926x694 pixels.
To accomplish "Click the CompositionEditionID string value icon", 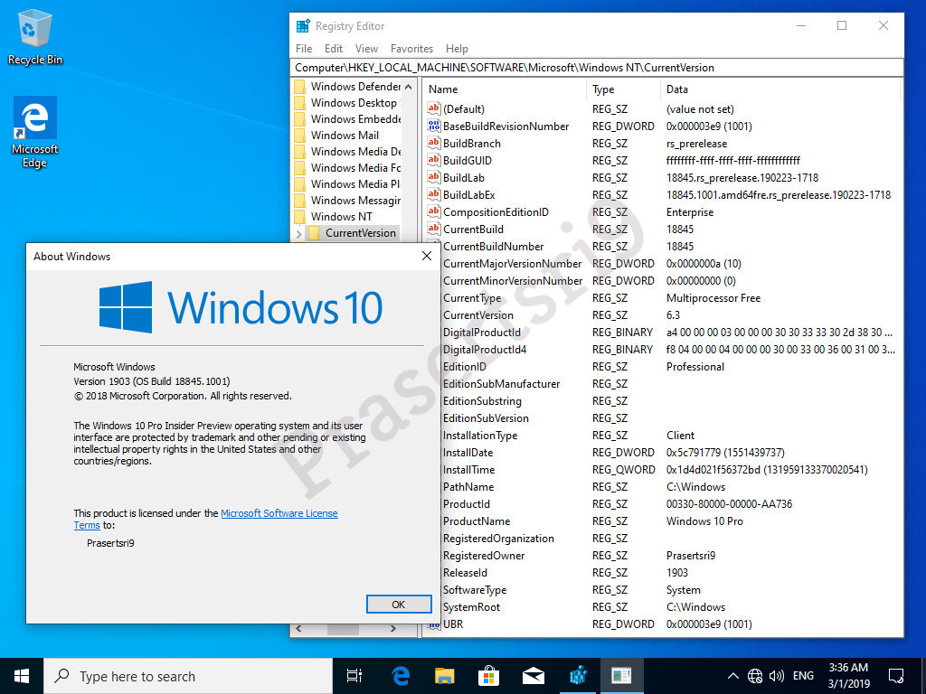I will click(434, 211).
